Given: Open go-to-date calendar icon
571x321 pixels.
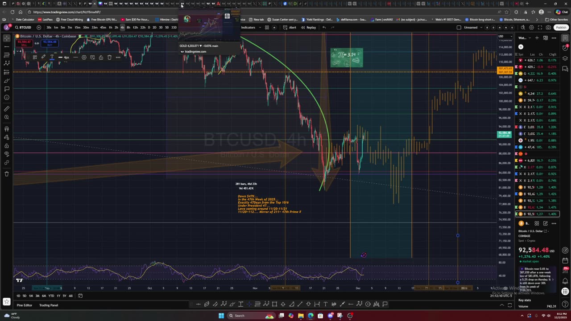Looking at the screenshot, I should coord(80,296).
